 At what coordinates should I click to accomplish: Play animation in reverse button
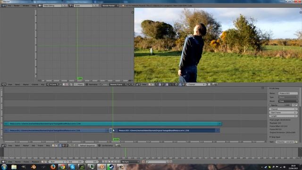click(109, 161)
